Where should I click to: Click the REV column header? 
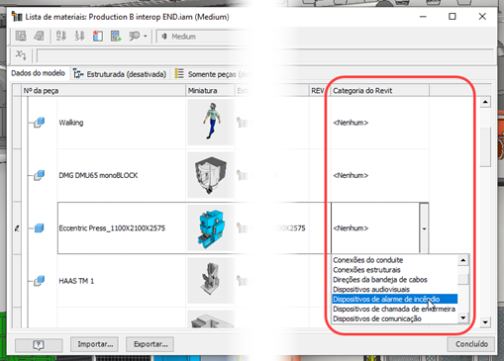point(318,91)
